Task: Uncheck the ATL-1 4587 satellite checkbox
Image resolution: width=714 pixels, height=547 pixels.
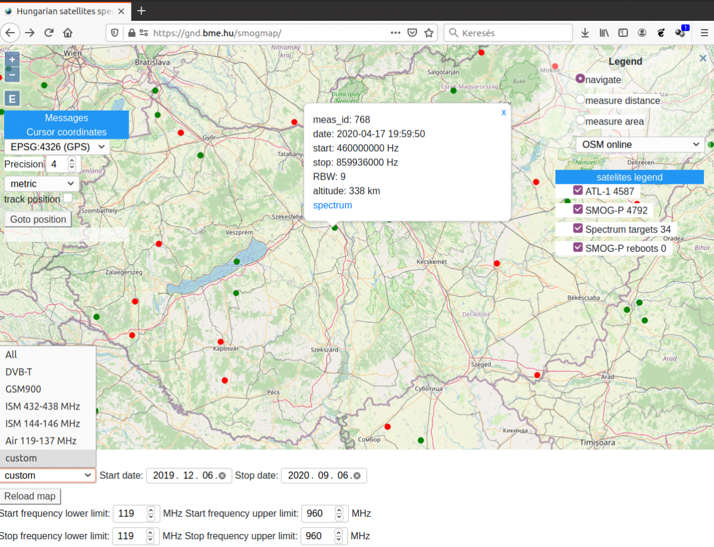Action: pos(578,190)
